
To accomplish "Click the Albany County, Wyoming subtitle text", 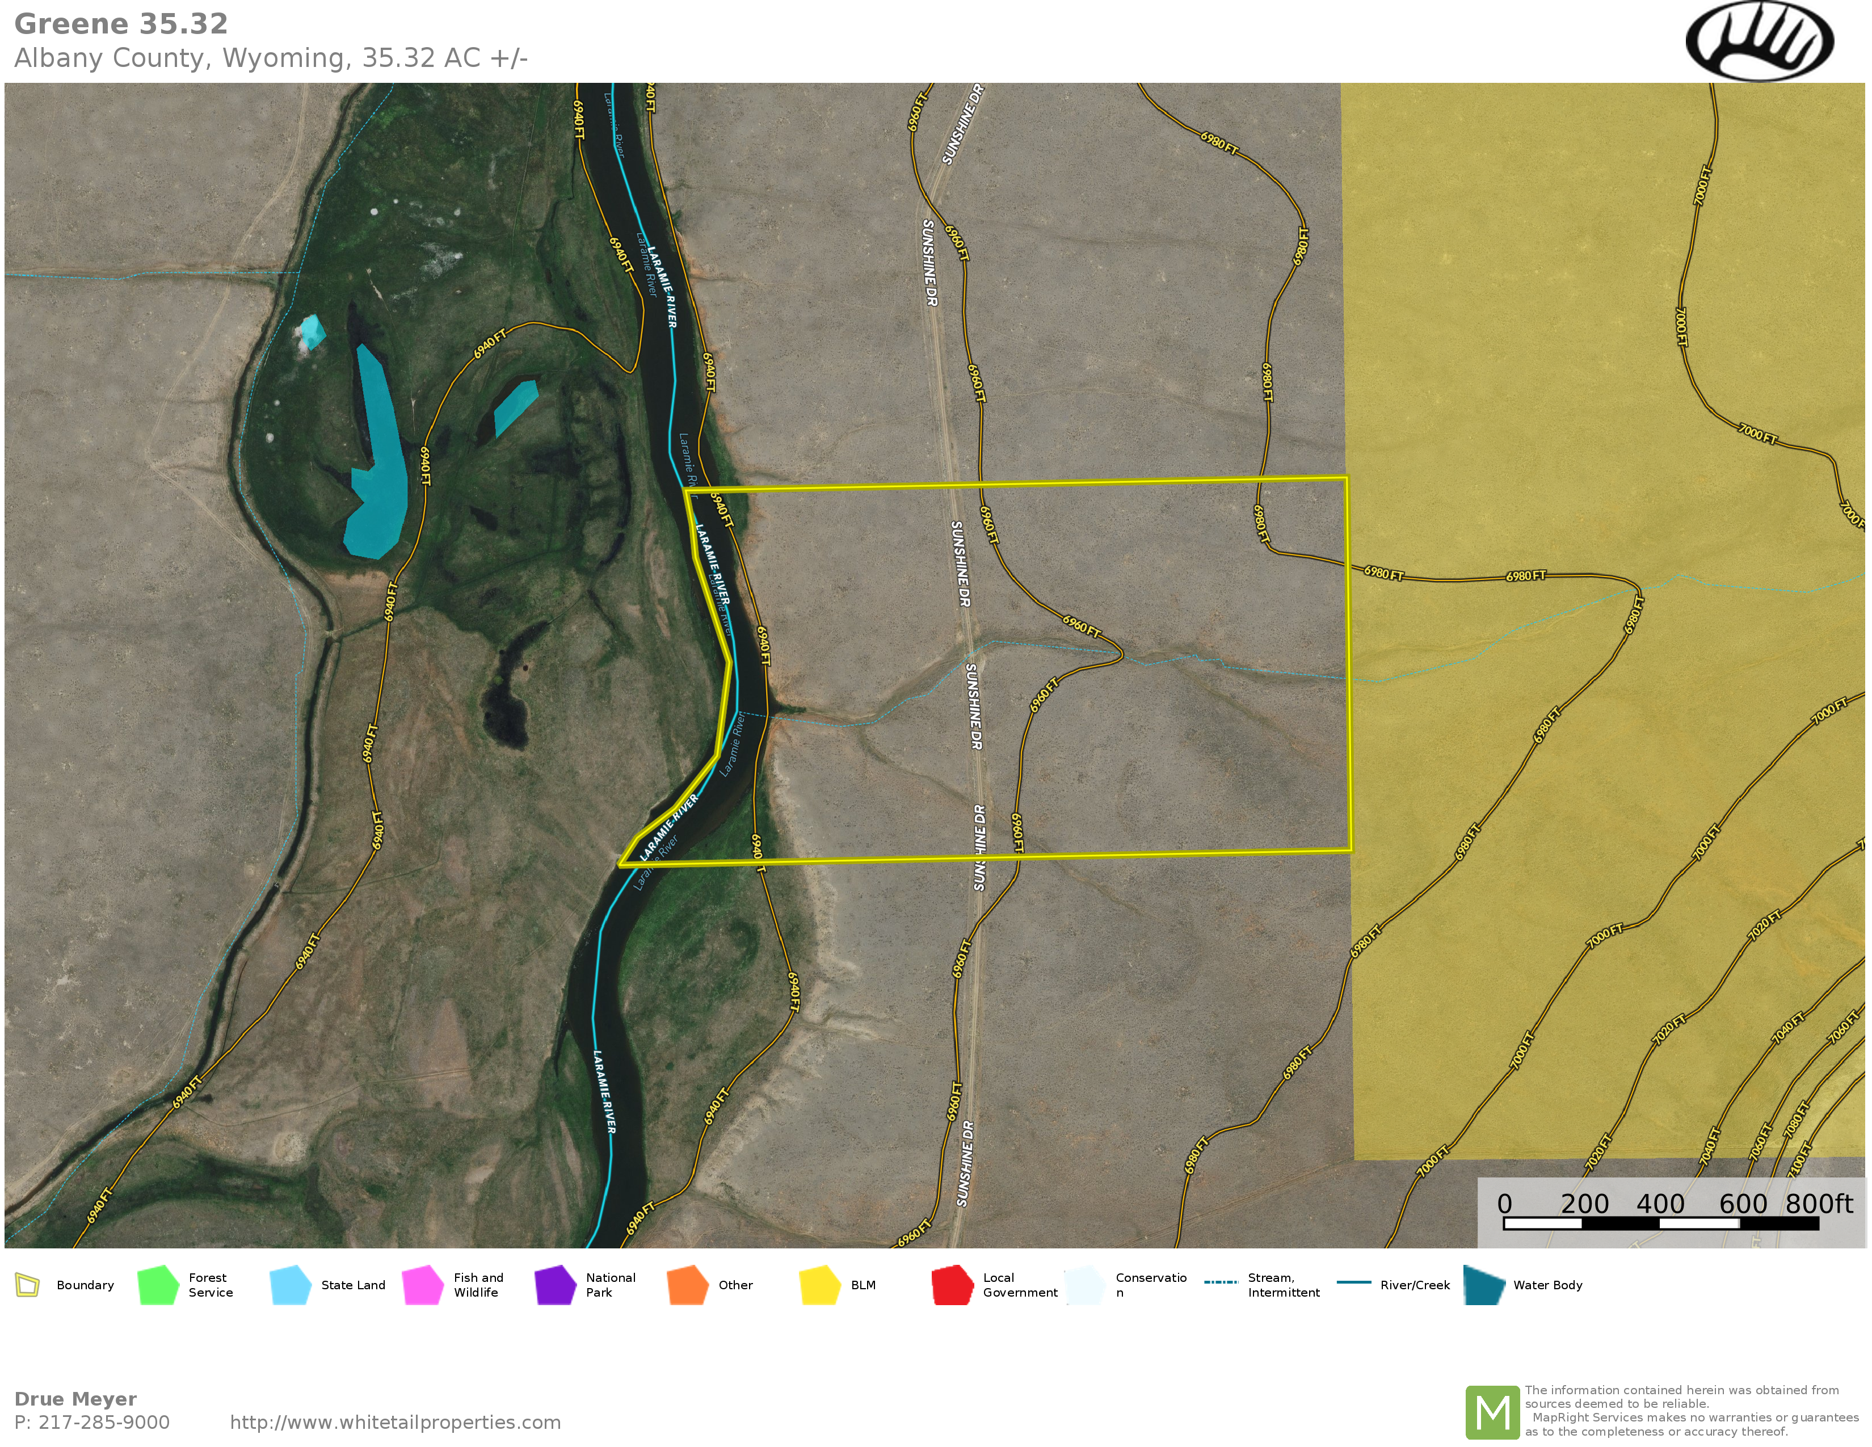I will click(270, 58).
